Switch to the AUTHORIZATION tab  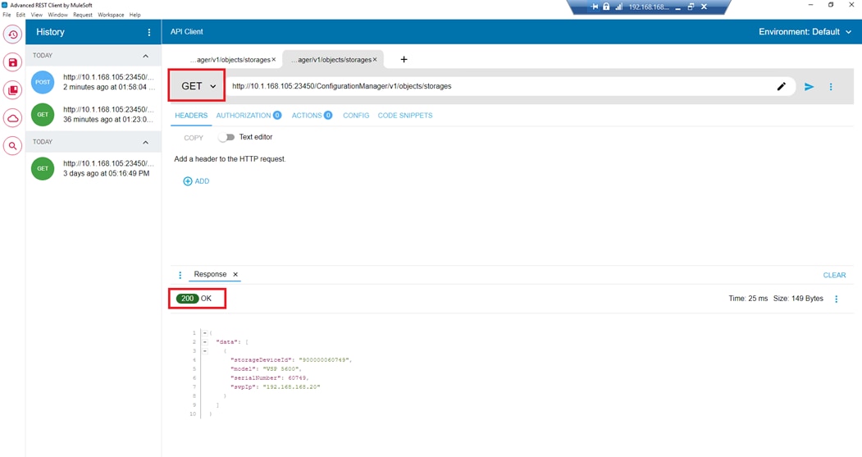249,116
